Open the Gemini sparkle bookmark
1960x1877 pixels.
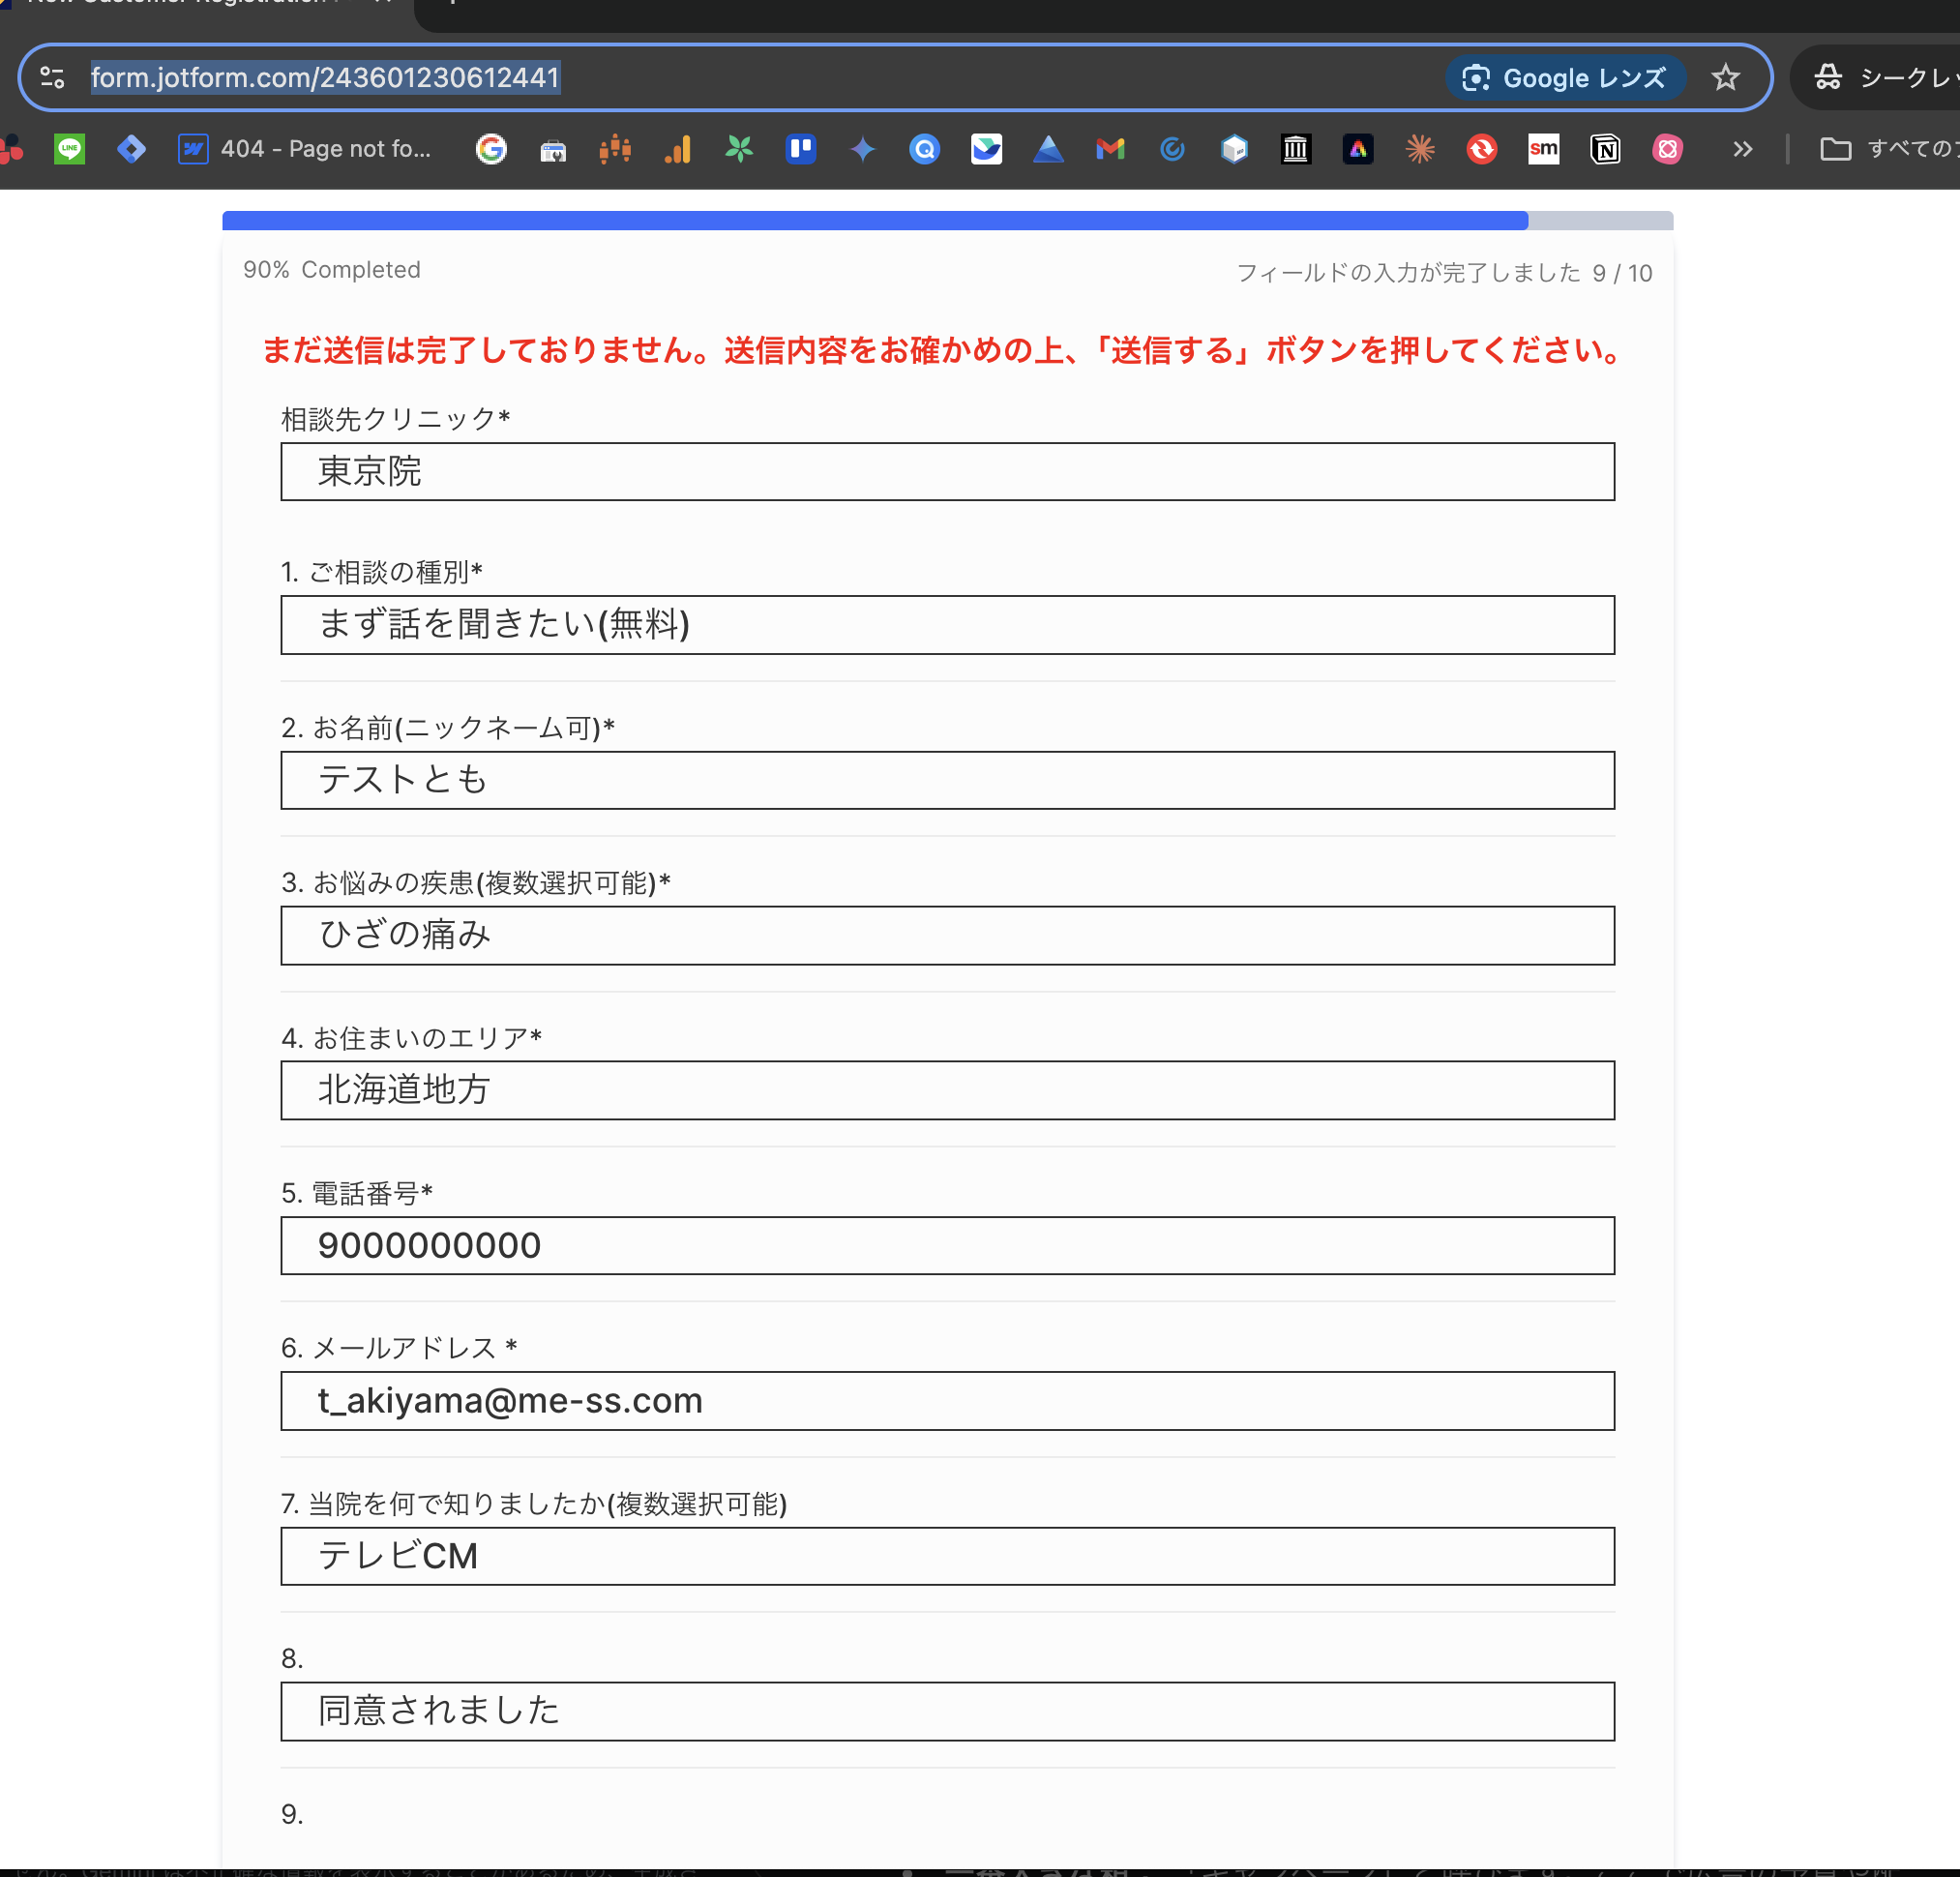coord(863,149)
